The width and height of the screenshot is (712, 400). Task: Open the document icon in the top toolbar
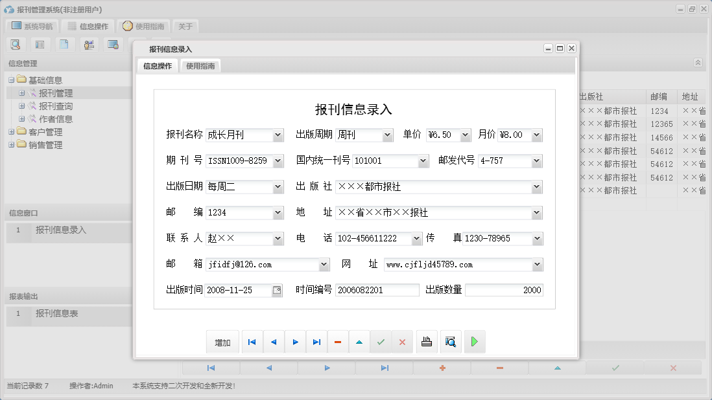pyautogui.click(x=64, y=44)
